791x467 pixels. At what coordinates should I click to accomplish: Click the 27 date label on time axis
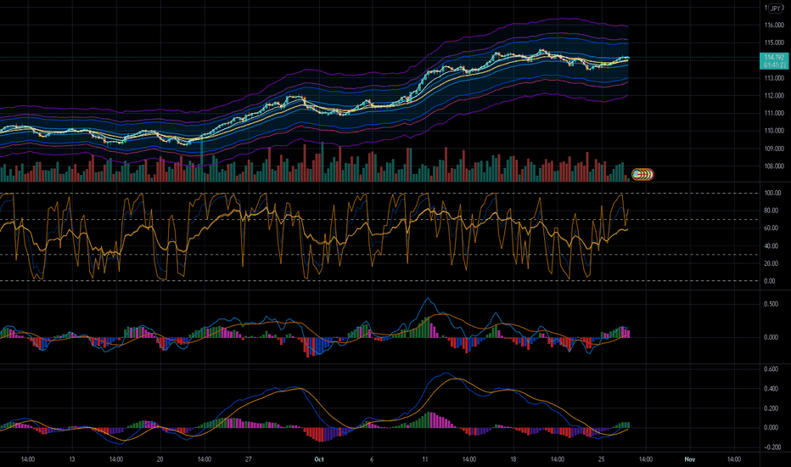[x=248, y=459]
